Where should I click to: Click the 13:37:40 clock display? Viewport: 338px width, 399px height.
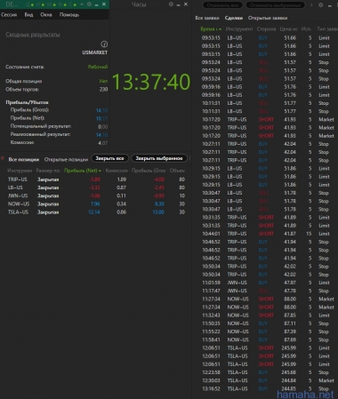click(151, 82)
